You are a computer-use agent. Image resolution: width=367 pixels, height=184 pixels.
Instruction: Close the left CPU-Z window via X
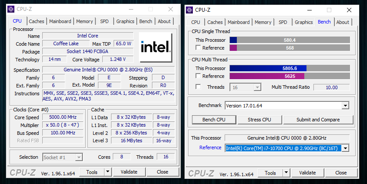click(x=171, y=9)
